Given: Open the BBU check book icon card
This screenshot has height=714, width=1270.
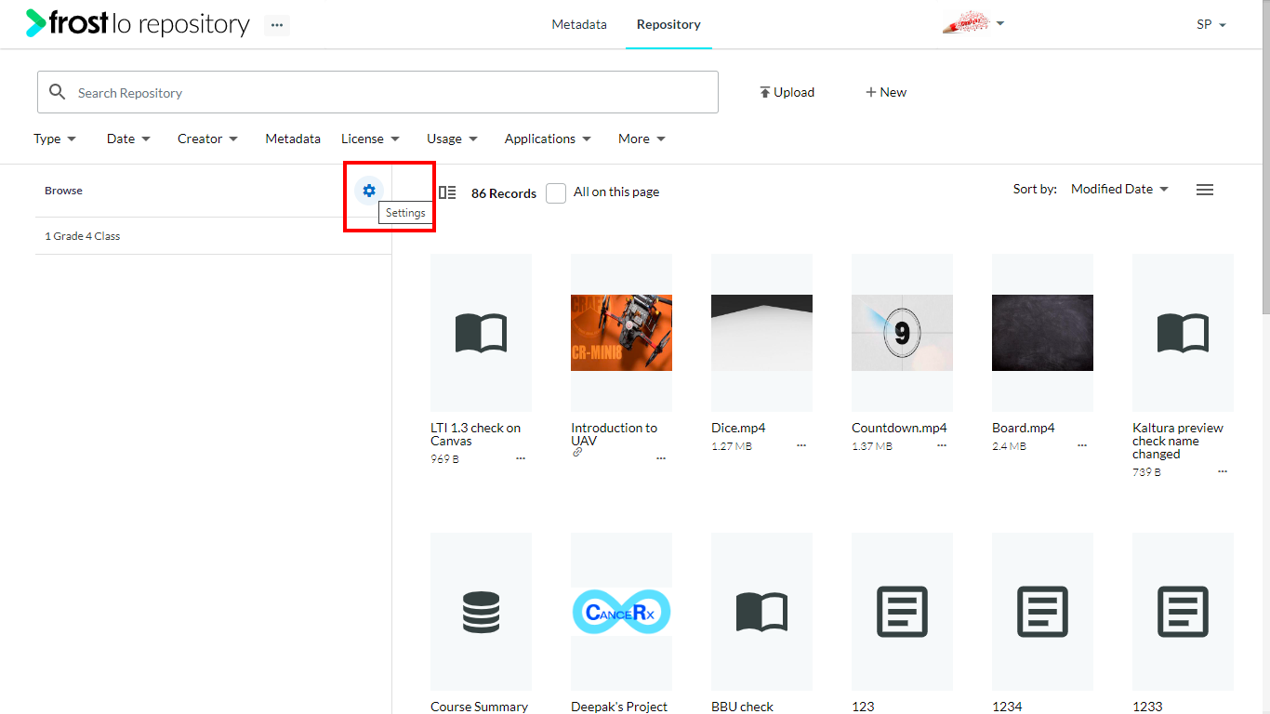Looking at the screenshot, I should (761, 612).
